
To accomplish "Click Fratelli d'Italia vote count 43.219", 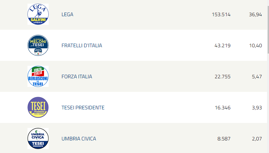I will [222, 46].
